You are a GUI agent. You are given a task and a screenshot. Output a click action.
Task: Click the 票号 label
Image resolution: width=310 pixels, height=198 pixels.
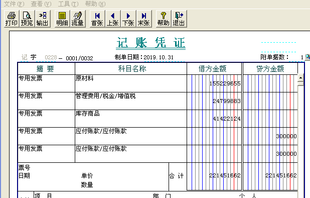(x=24, y=168)
